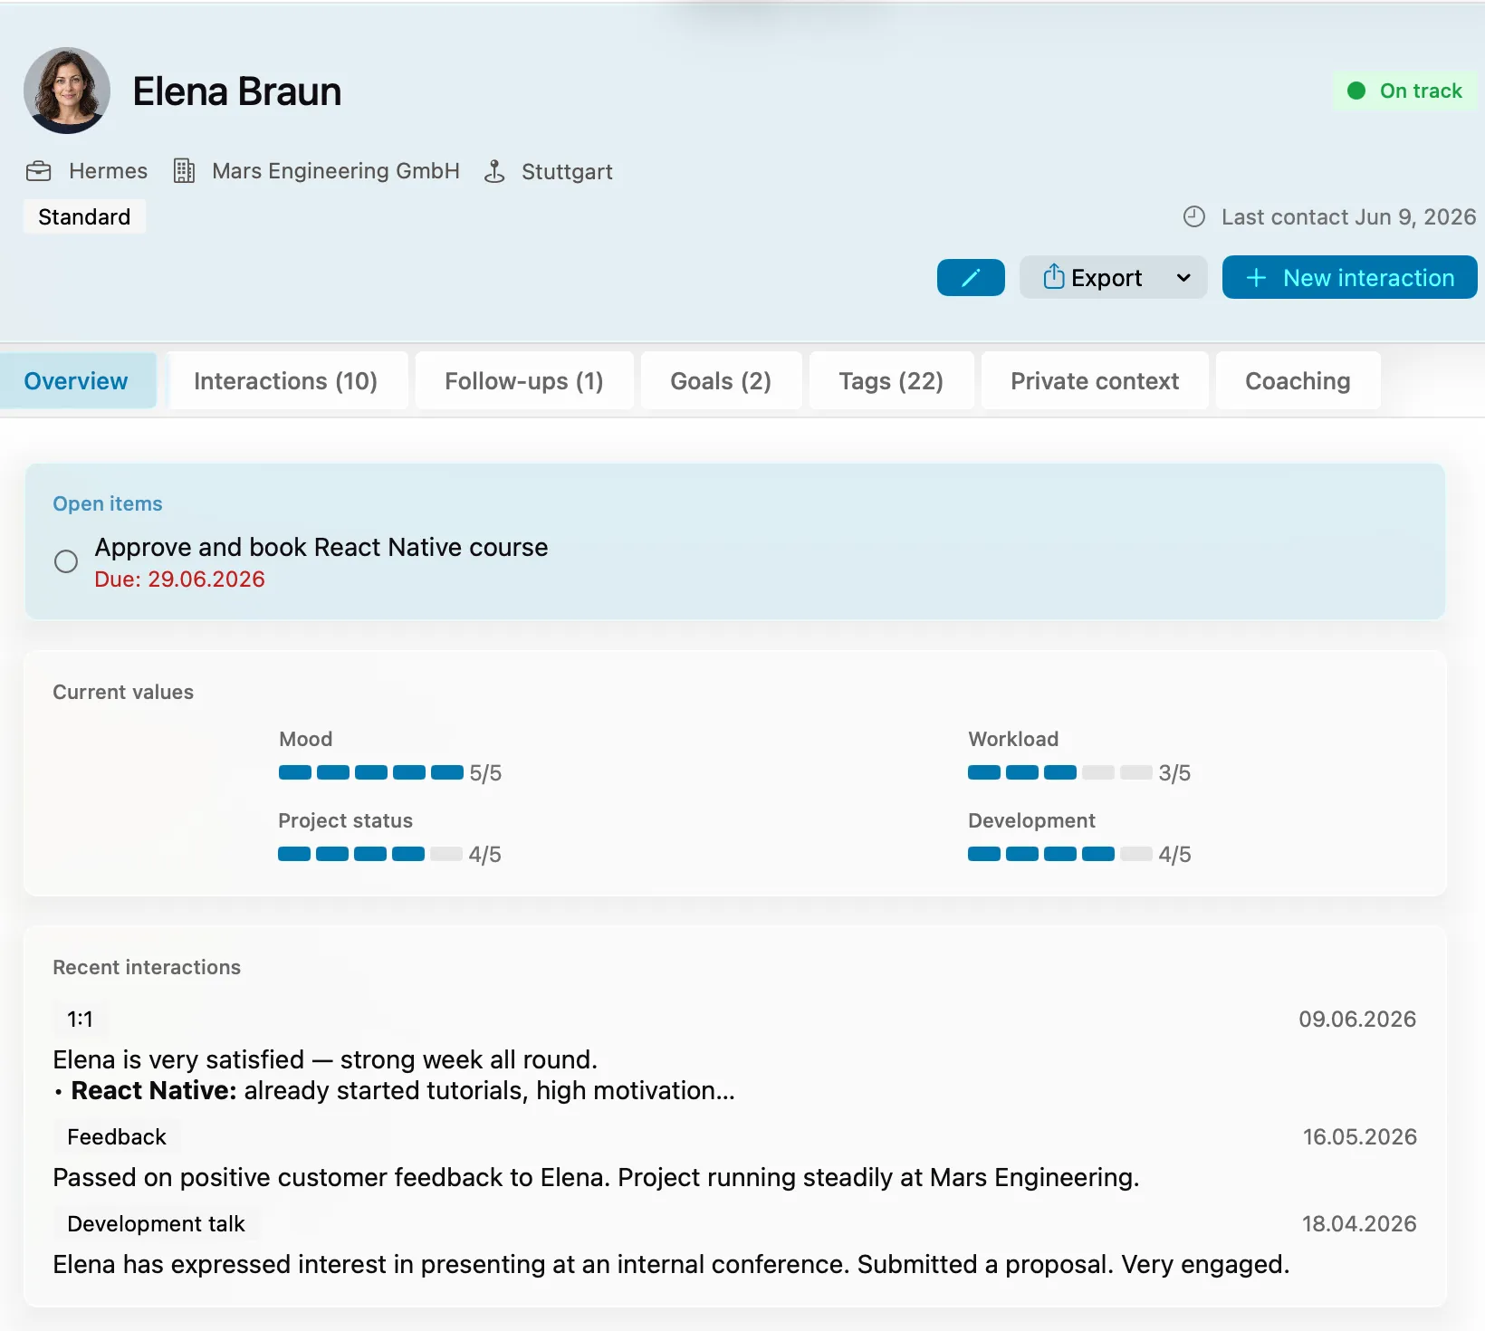This screenshot has width=1485, height=1331.
Task: Click the Development talk interaction label
Action: click(x=156, y=1224)
